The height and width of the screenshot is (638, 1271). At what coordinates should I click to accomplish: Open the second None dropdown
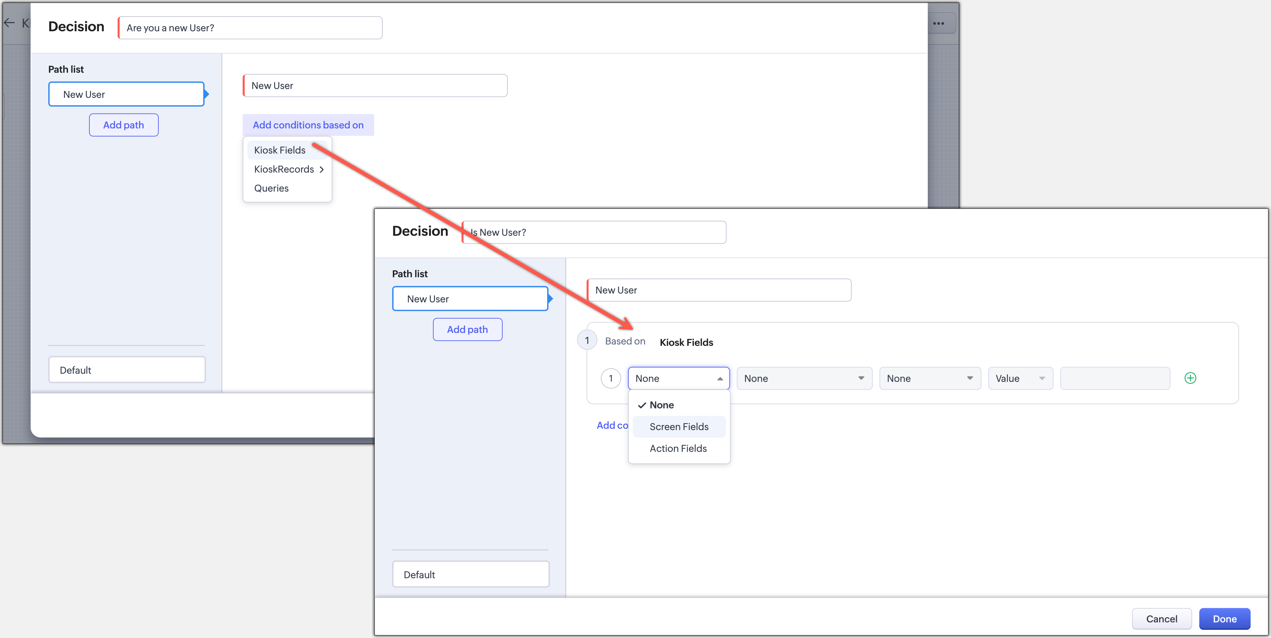[804, 378]
